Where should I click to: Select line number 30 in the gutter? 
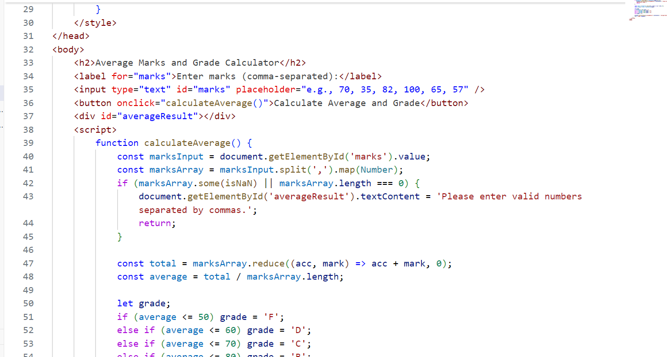pyautogui.click(x=28, y=23)
